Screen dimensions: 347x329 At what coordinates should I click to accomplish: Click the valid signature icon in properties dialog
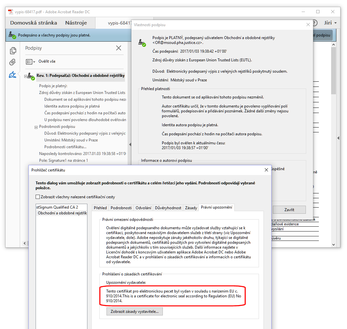pos(142,42)
